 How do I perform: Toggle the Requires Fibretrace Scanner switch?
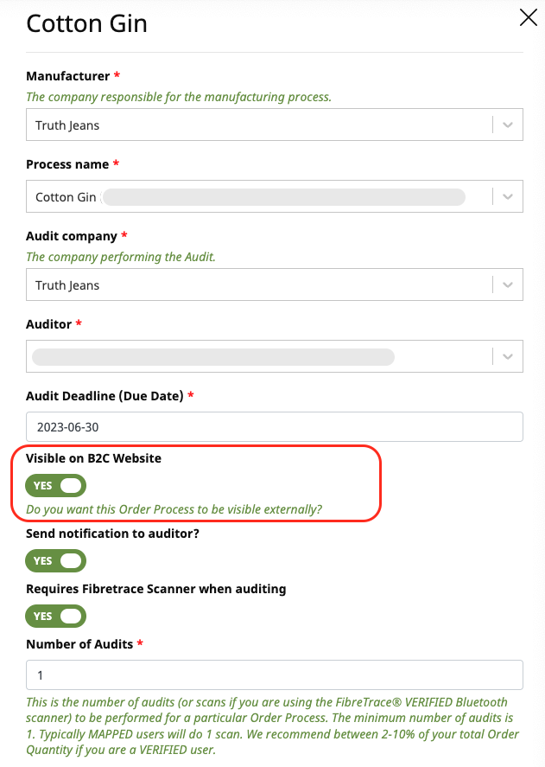coord(56,616)
